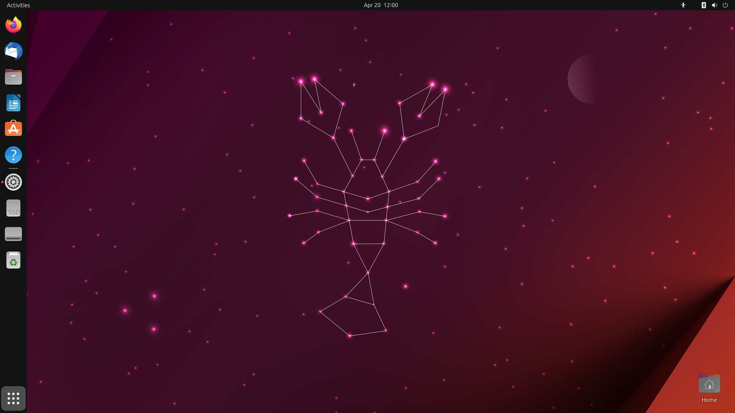Click Activities in the top bar
The height and width of the screenshot is (413, 735).
click(18, 5)
